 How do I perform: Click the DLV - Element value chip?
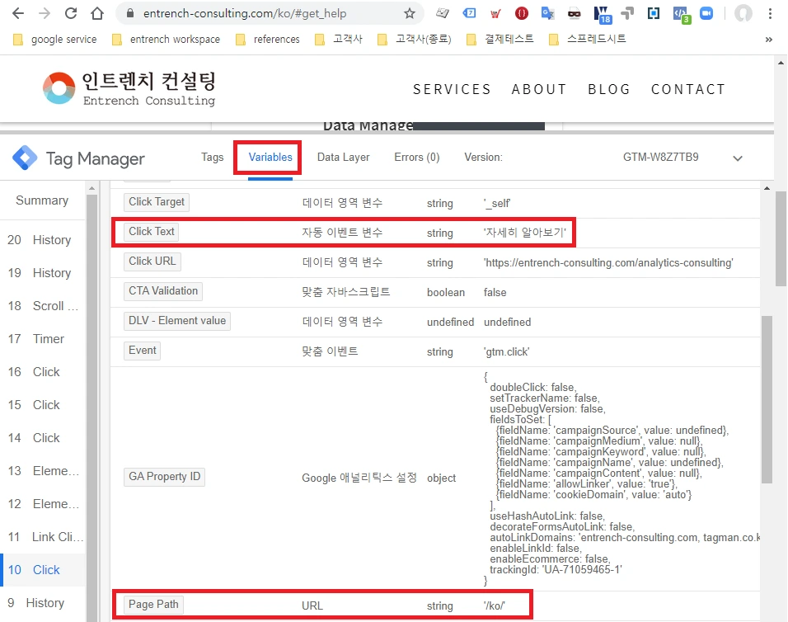click(x=177, y=321)
